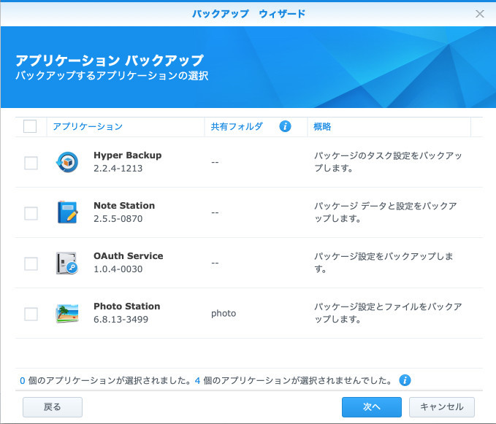This screenshot has width=496, height=424.
Task: Go back with the 戻る button
Action: [x=53, y=407]
